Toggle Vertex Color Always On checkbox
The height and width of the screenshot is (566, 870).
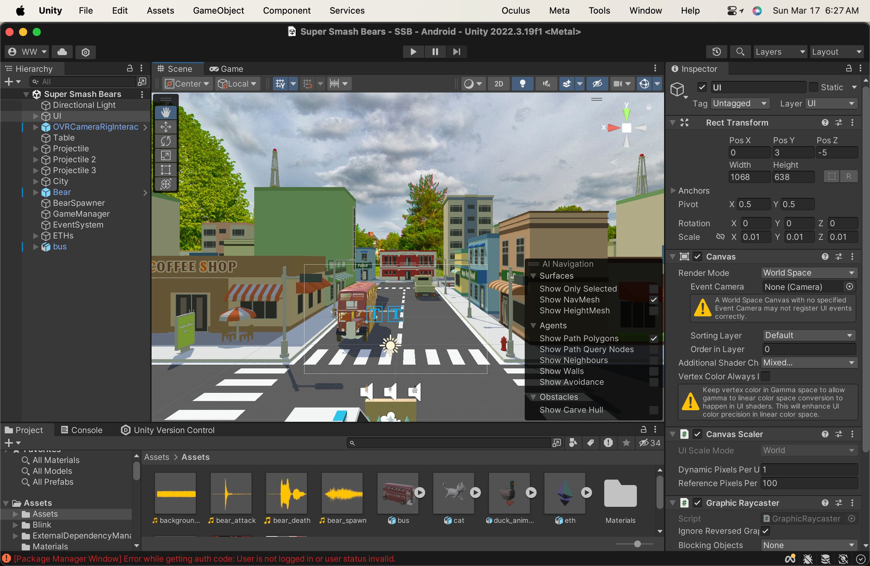[x=767, y=376]
